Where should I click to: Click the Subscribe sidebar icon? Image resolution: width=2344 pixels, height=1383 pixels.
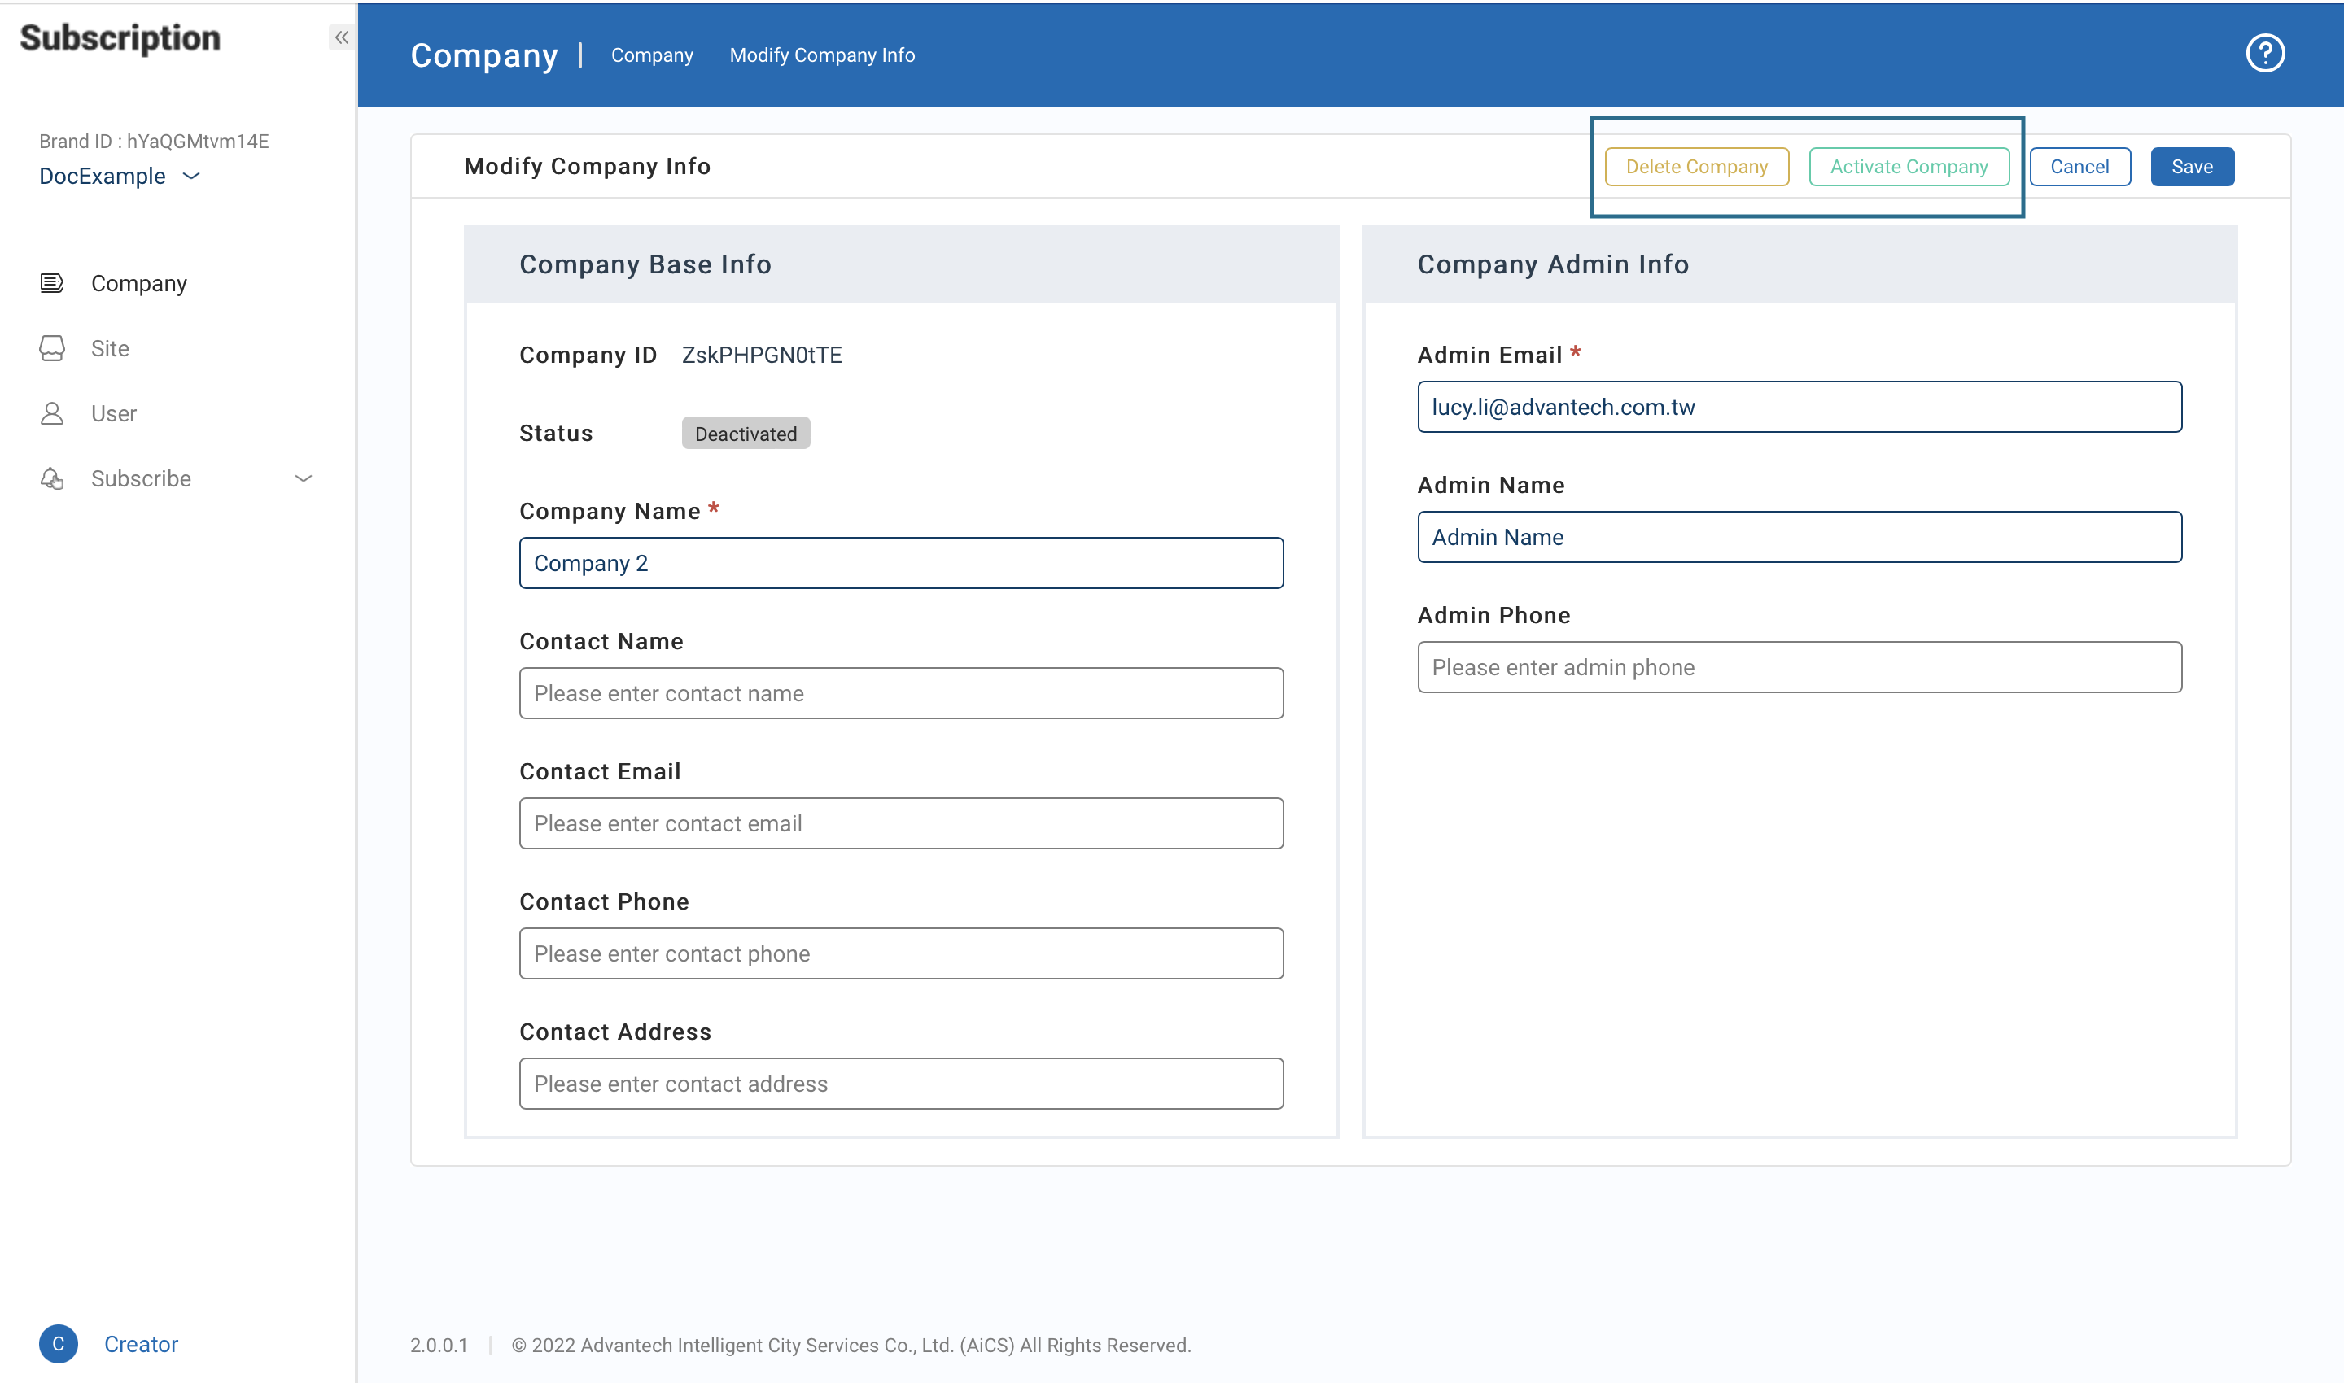tap(52, 479)
